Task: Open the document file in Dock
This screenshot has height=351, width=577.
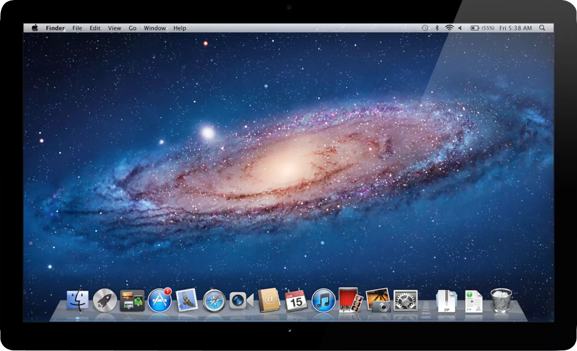Action: [x=474, y=301]
